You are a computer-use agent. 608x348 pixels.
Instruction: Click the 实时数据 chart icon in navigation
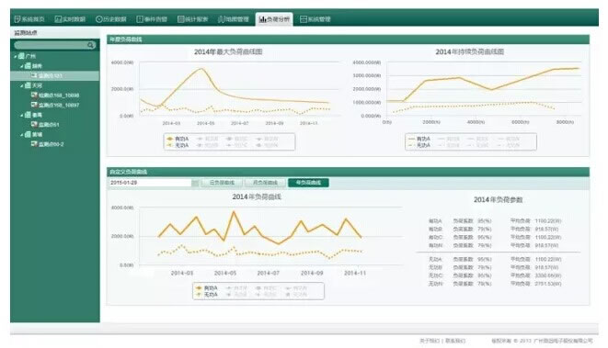pyautogui.click(x=58, y=19)
